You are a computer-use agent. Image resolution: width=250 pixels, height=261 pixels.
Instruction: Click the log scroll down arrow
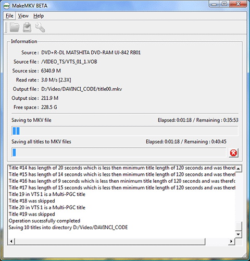coord(239,234)
